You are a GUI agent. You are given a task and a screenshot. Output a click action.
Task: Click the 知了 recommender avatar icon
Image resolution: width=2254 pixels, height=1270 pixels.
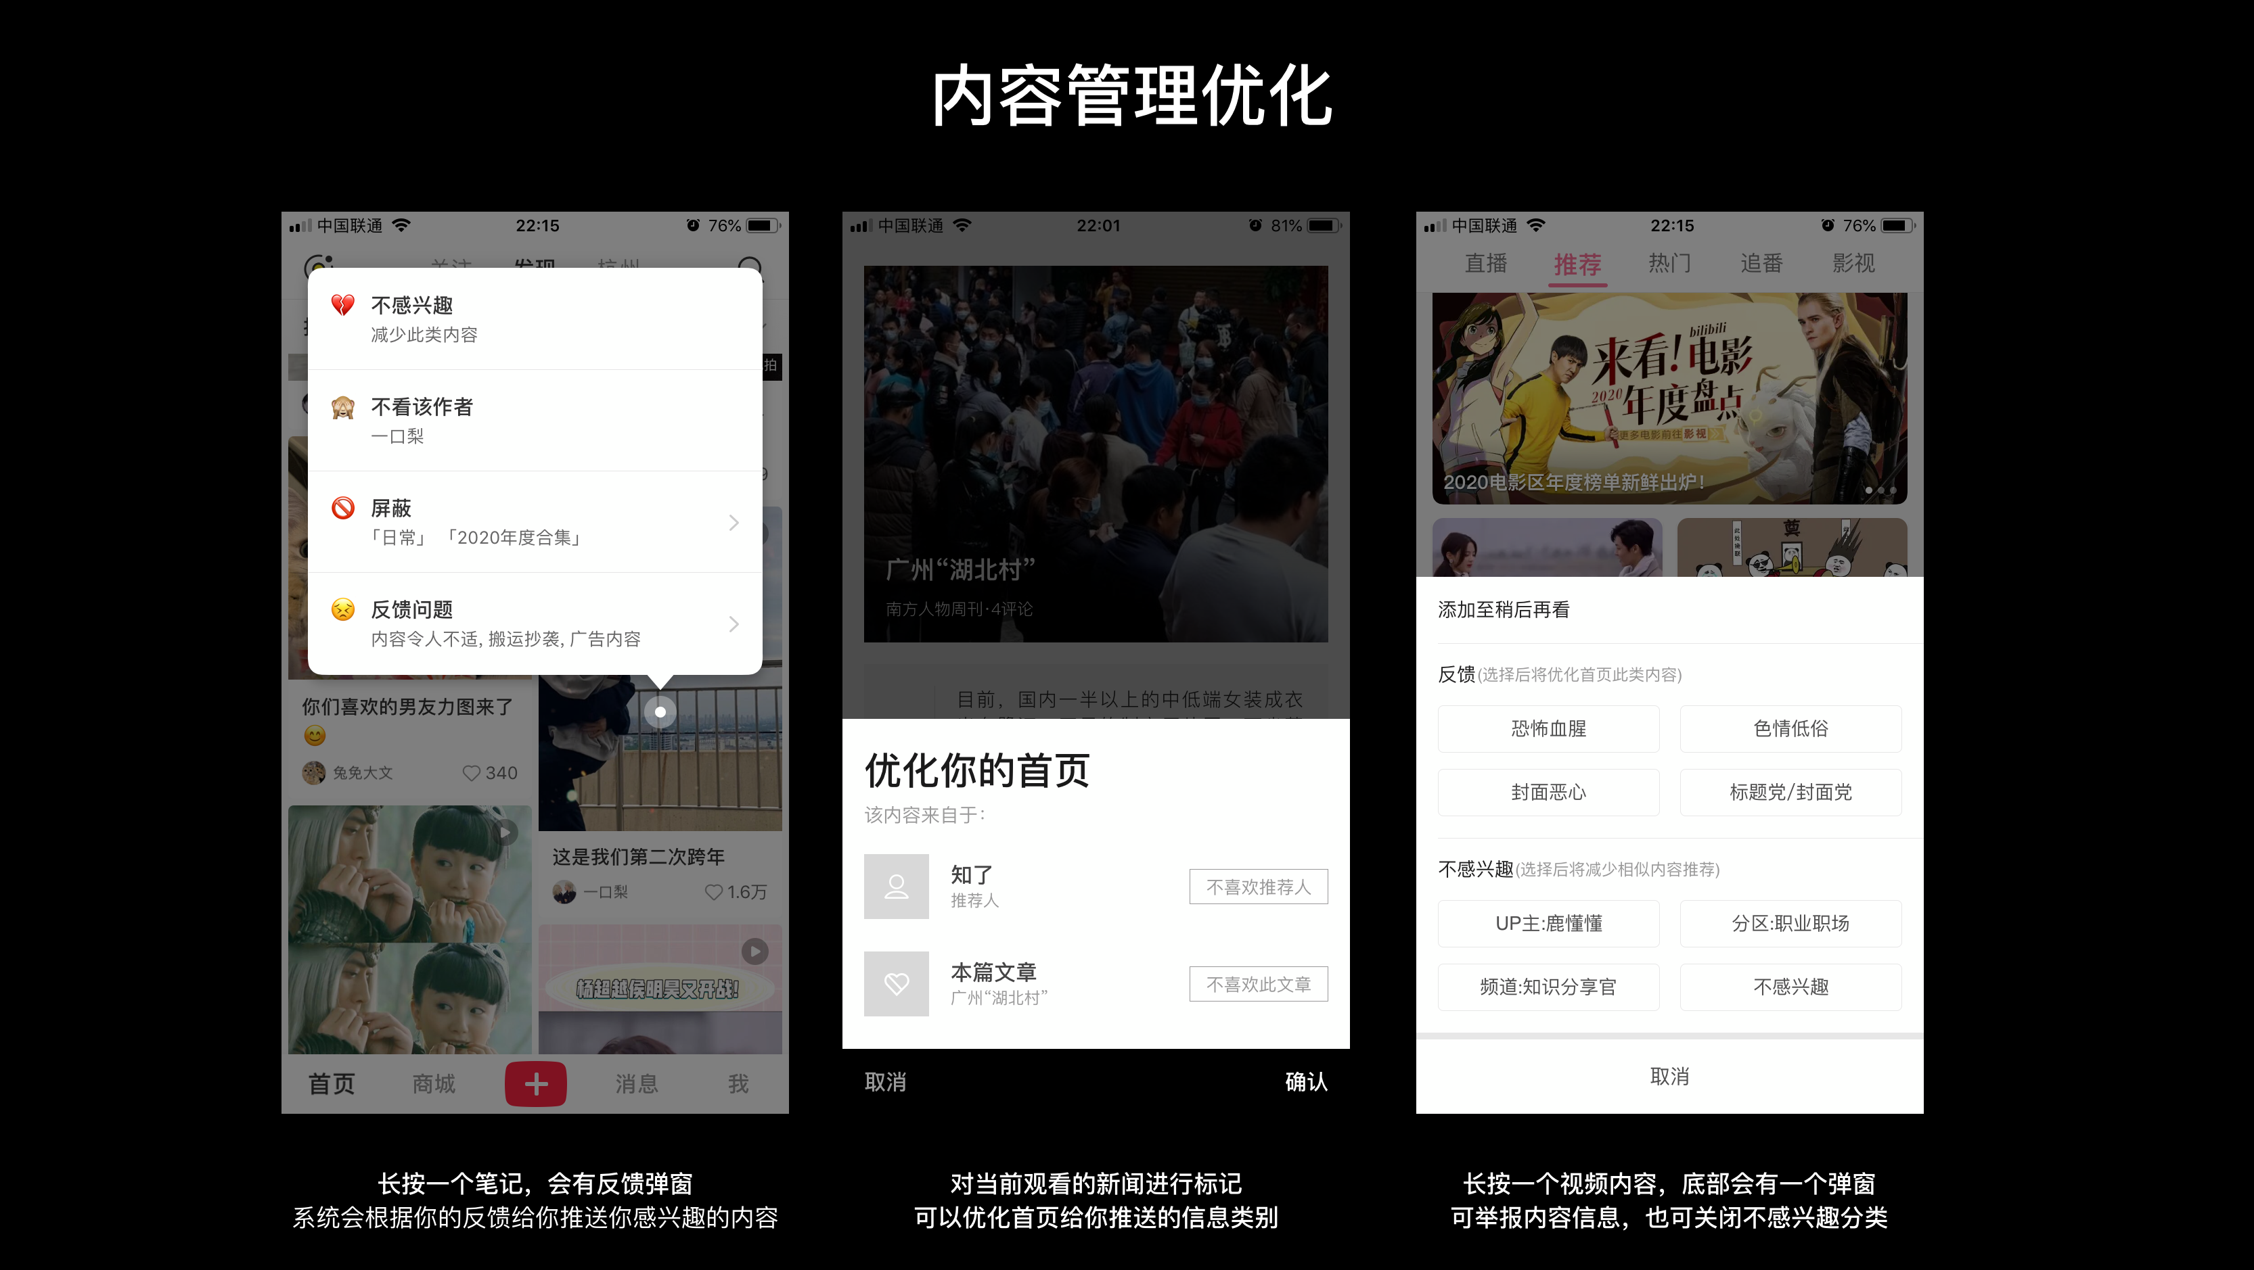click(x=896, y=886)
